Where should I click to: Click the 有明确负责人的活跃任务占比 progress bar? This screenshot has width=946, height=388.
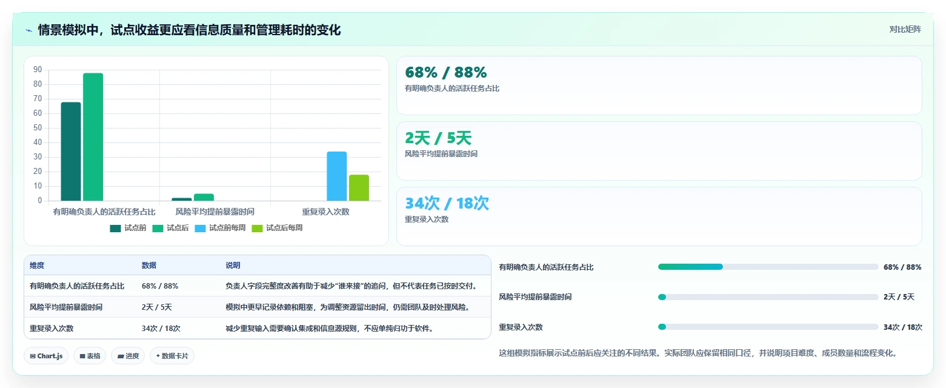pyautogui.click(x=768, y=267)
